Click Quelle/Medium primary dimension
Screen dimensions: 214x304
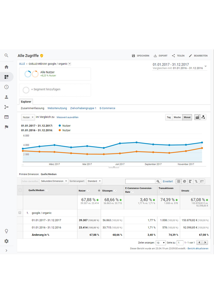tap(48, 174)
